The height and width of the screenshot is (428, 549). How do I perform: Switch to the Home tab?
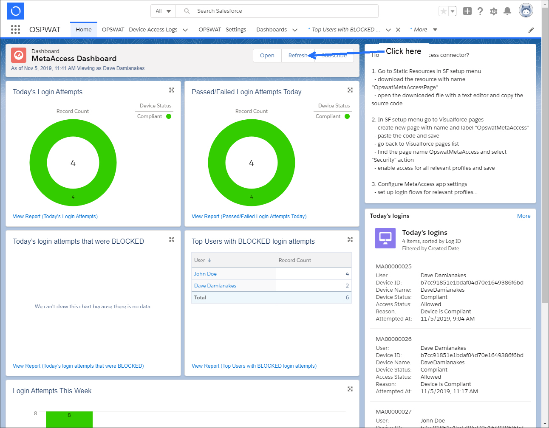(x=84, y=29)
